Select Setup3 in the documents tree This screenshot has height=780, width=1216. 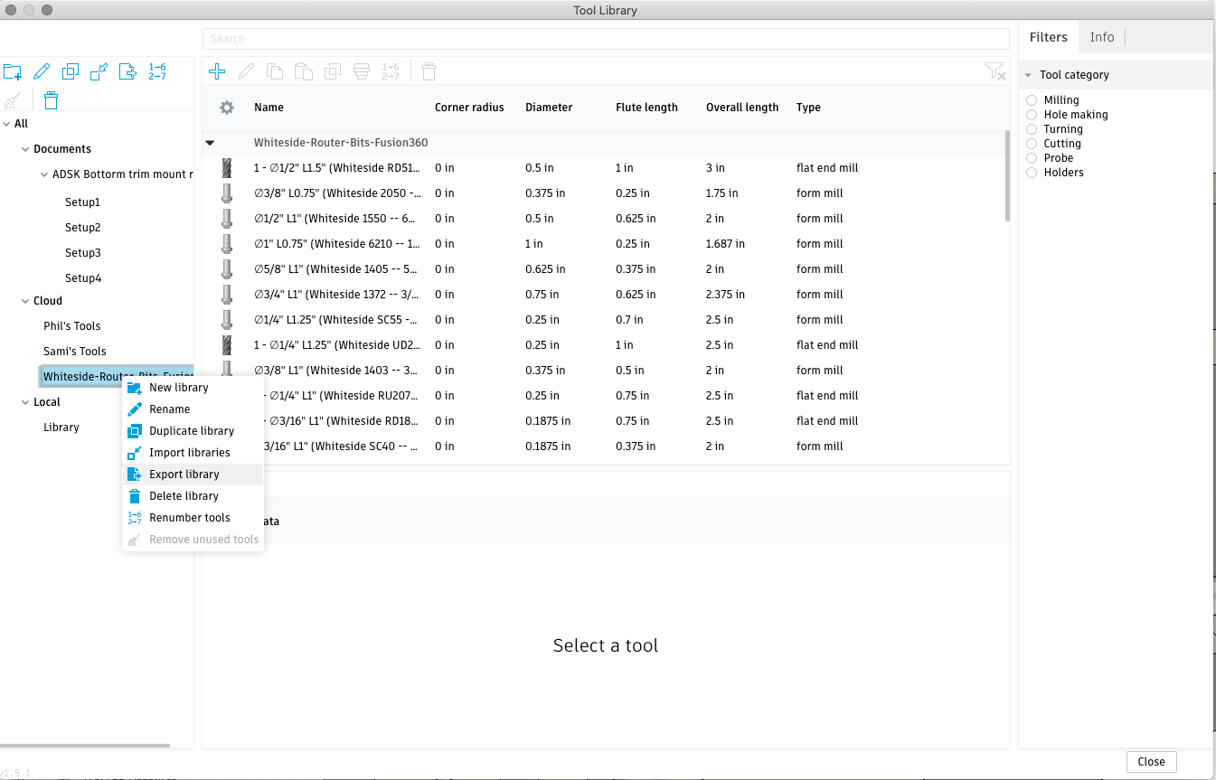tap(83, 253)
